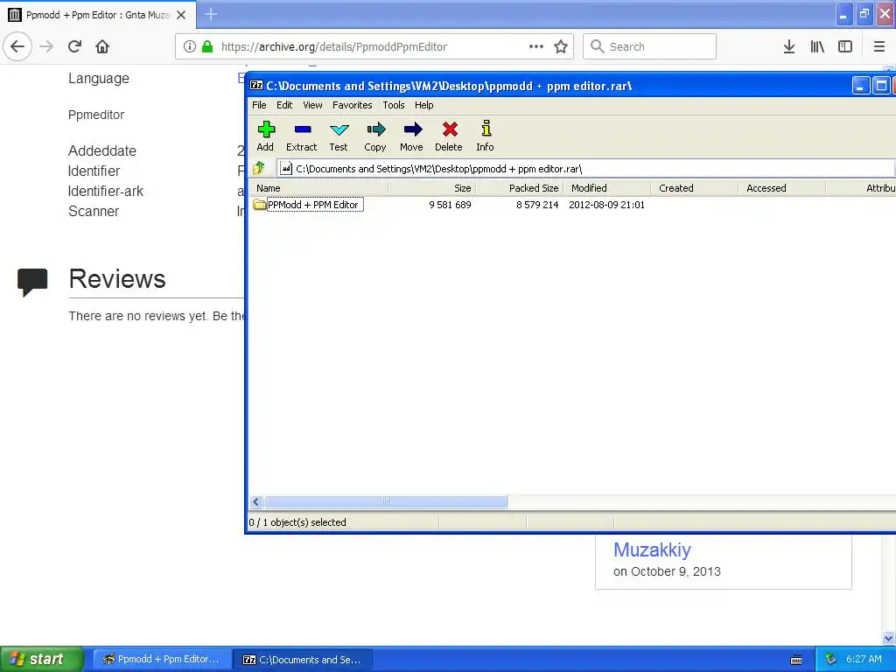
Task: Click the horizontal scrollbar thumb in 7-Zip
Action: [385, 501]
